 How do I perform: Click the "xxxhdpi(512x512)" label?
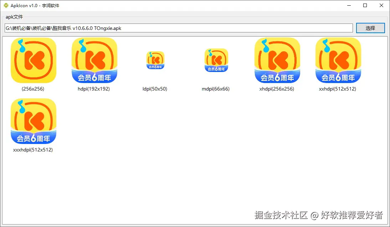pyautogui.click(x=33, y=150)
